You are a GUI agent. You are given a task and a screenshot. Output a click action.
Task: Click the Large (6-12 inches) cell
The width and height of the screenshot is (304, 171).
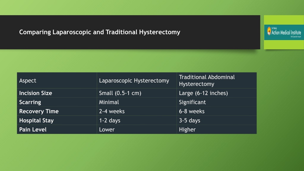pyautogui.click(x=217, y=93)
